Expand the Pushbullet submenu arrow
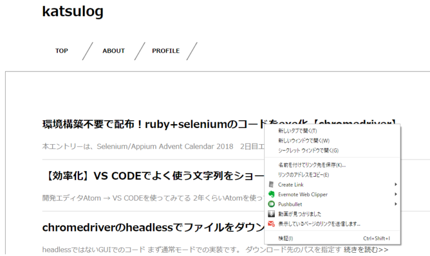This screenshot has height=256, width=430. coord(396,204)
